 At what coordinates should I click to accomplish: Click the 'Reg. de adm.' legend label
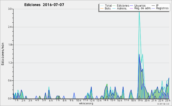click(142, 8)
